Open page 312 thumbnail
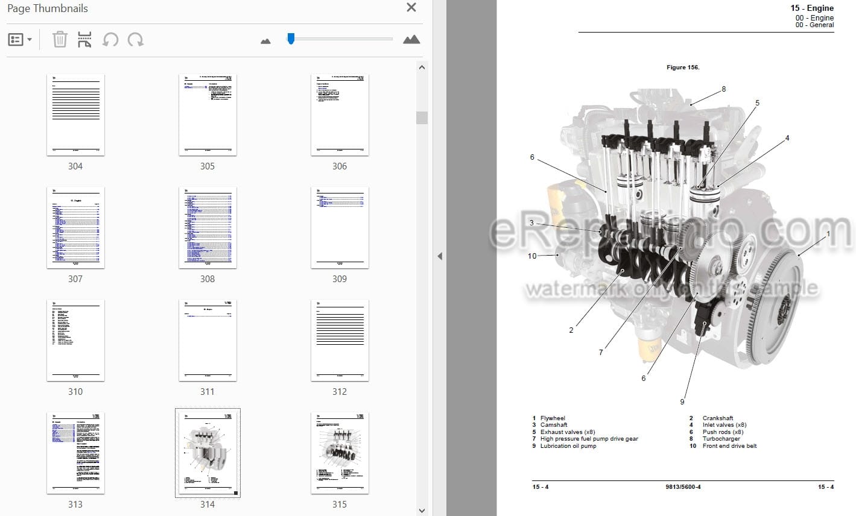 coord(340,341)
